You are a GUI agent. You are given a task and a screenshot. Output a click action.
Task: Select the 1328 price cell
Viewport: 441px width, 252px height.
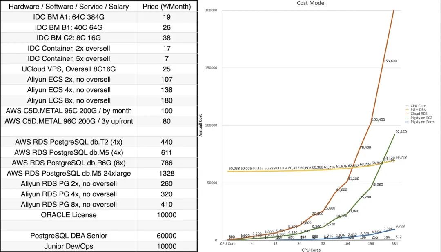coord(167,173)
